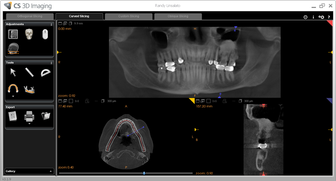The width and height of the screenshot is (336, 181).
Task: Open the Oblique Slicing tab
Action: 178,16
